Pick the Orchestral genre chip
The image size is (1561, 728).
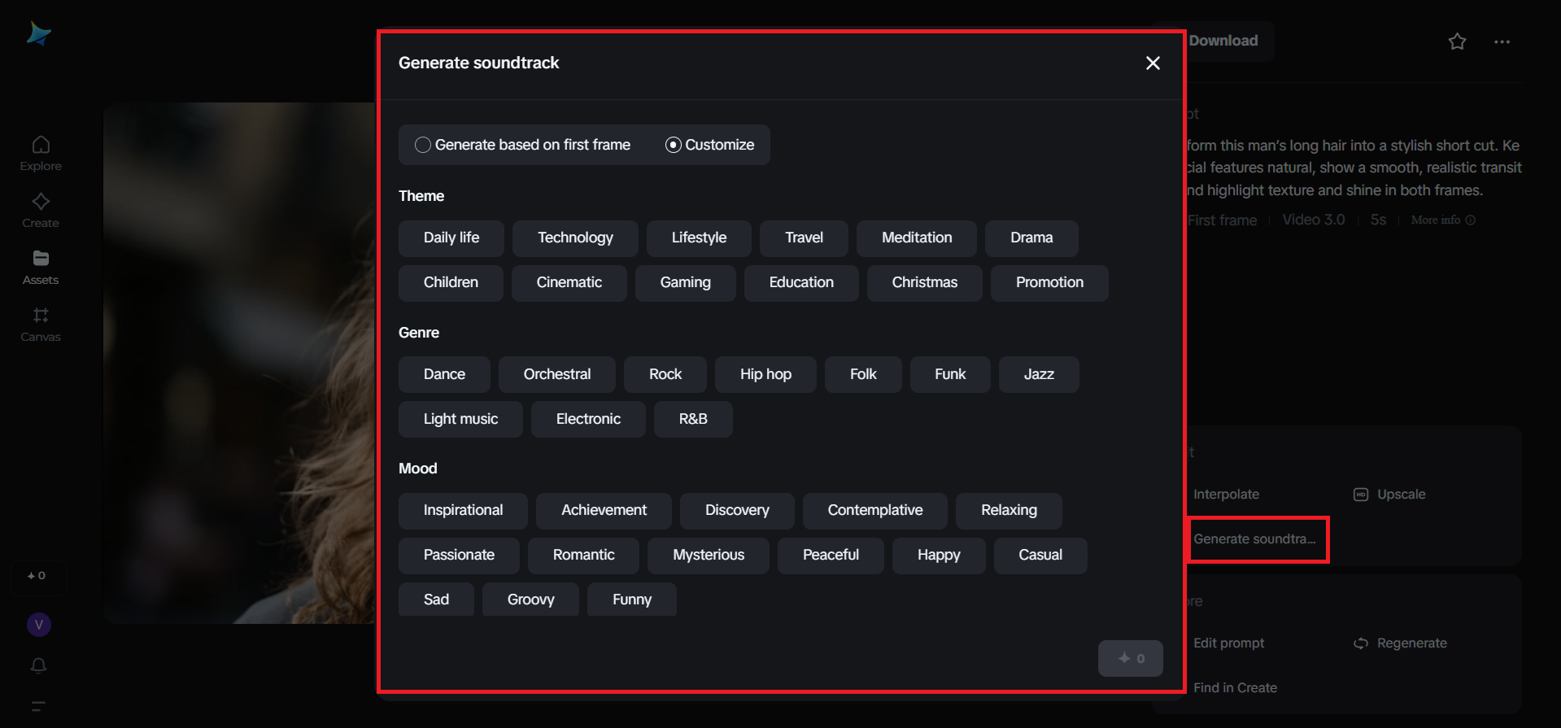tap(557, 375)
